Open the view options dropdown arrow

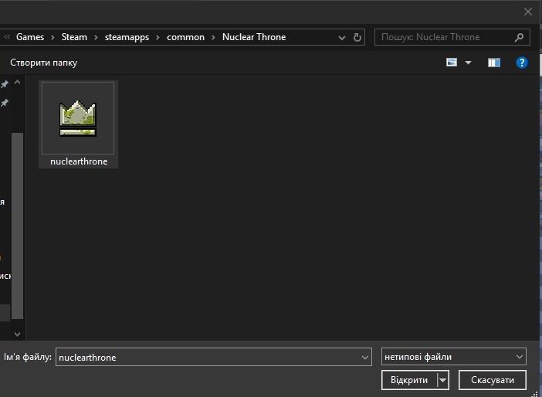pos(468,63)
